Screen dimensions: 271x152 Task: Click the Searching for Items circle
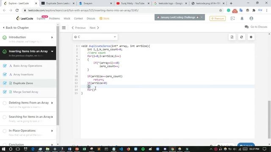(5, 117)
